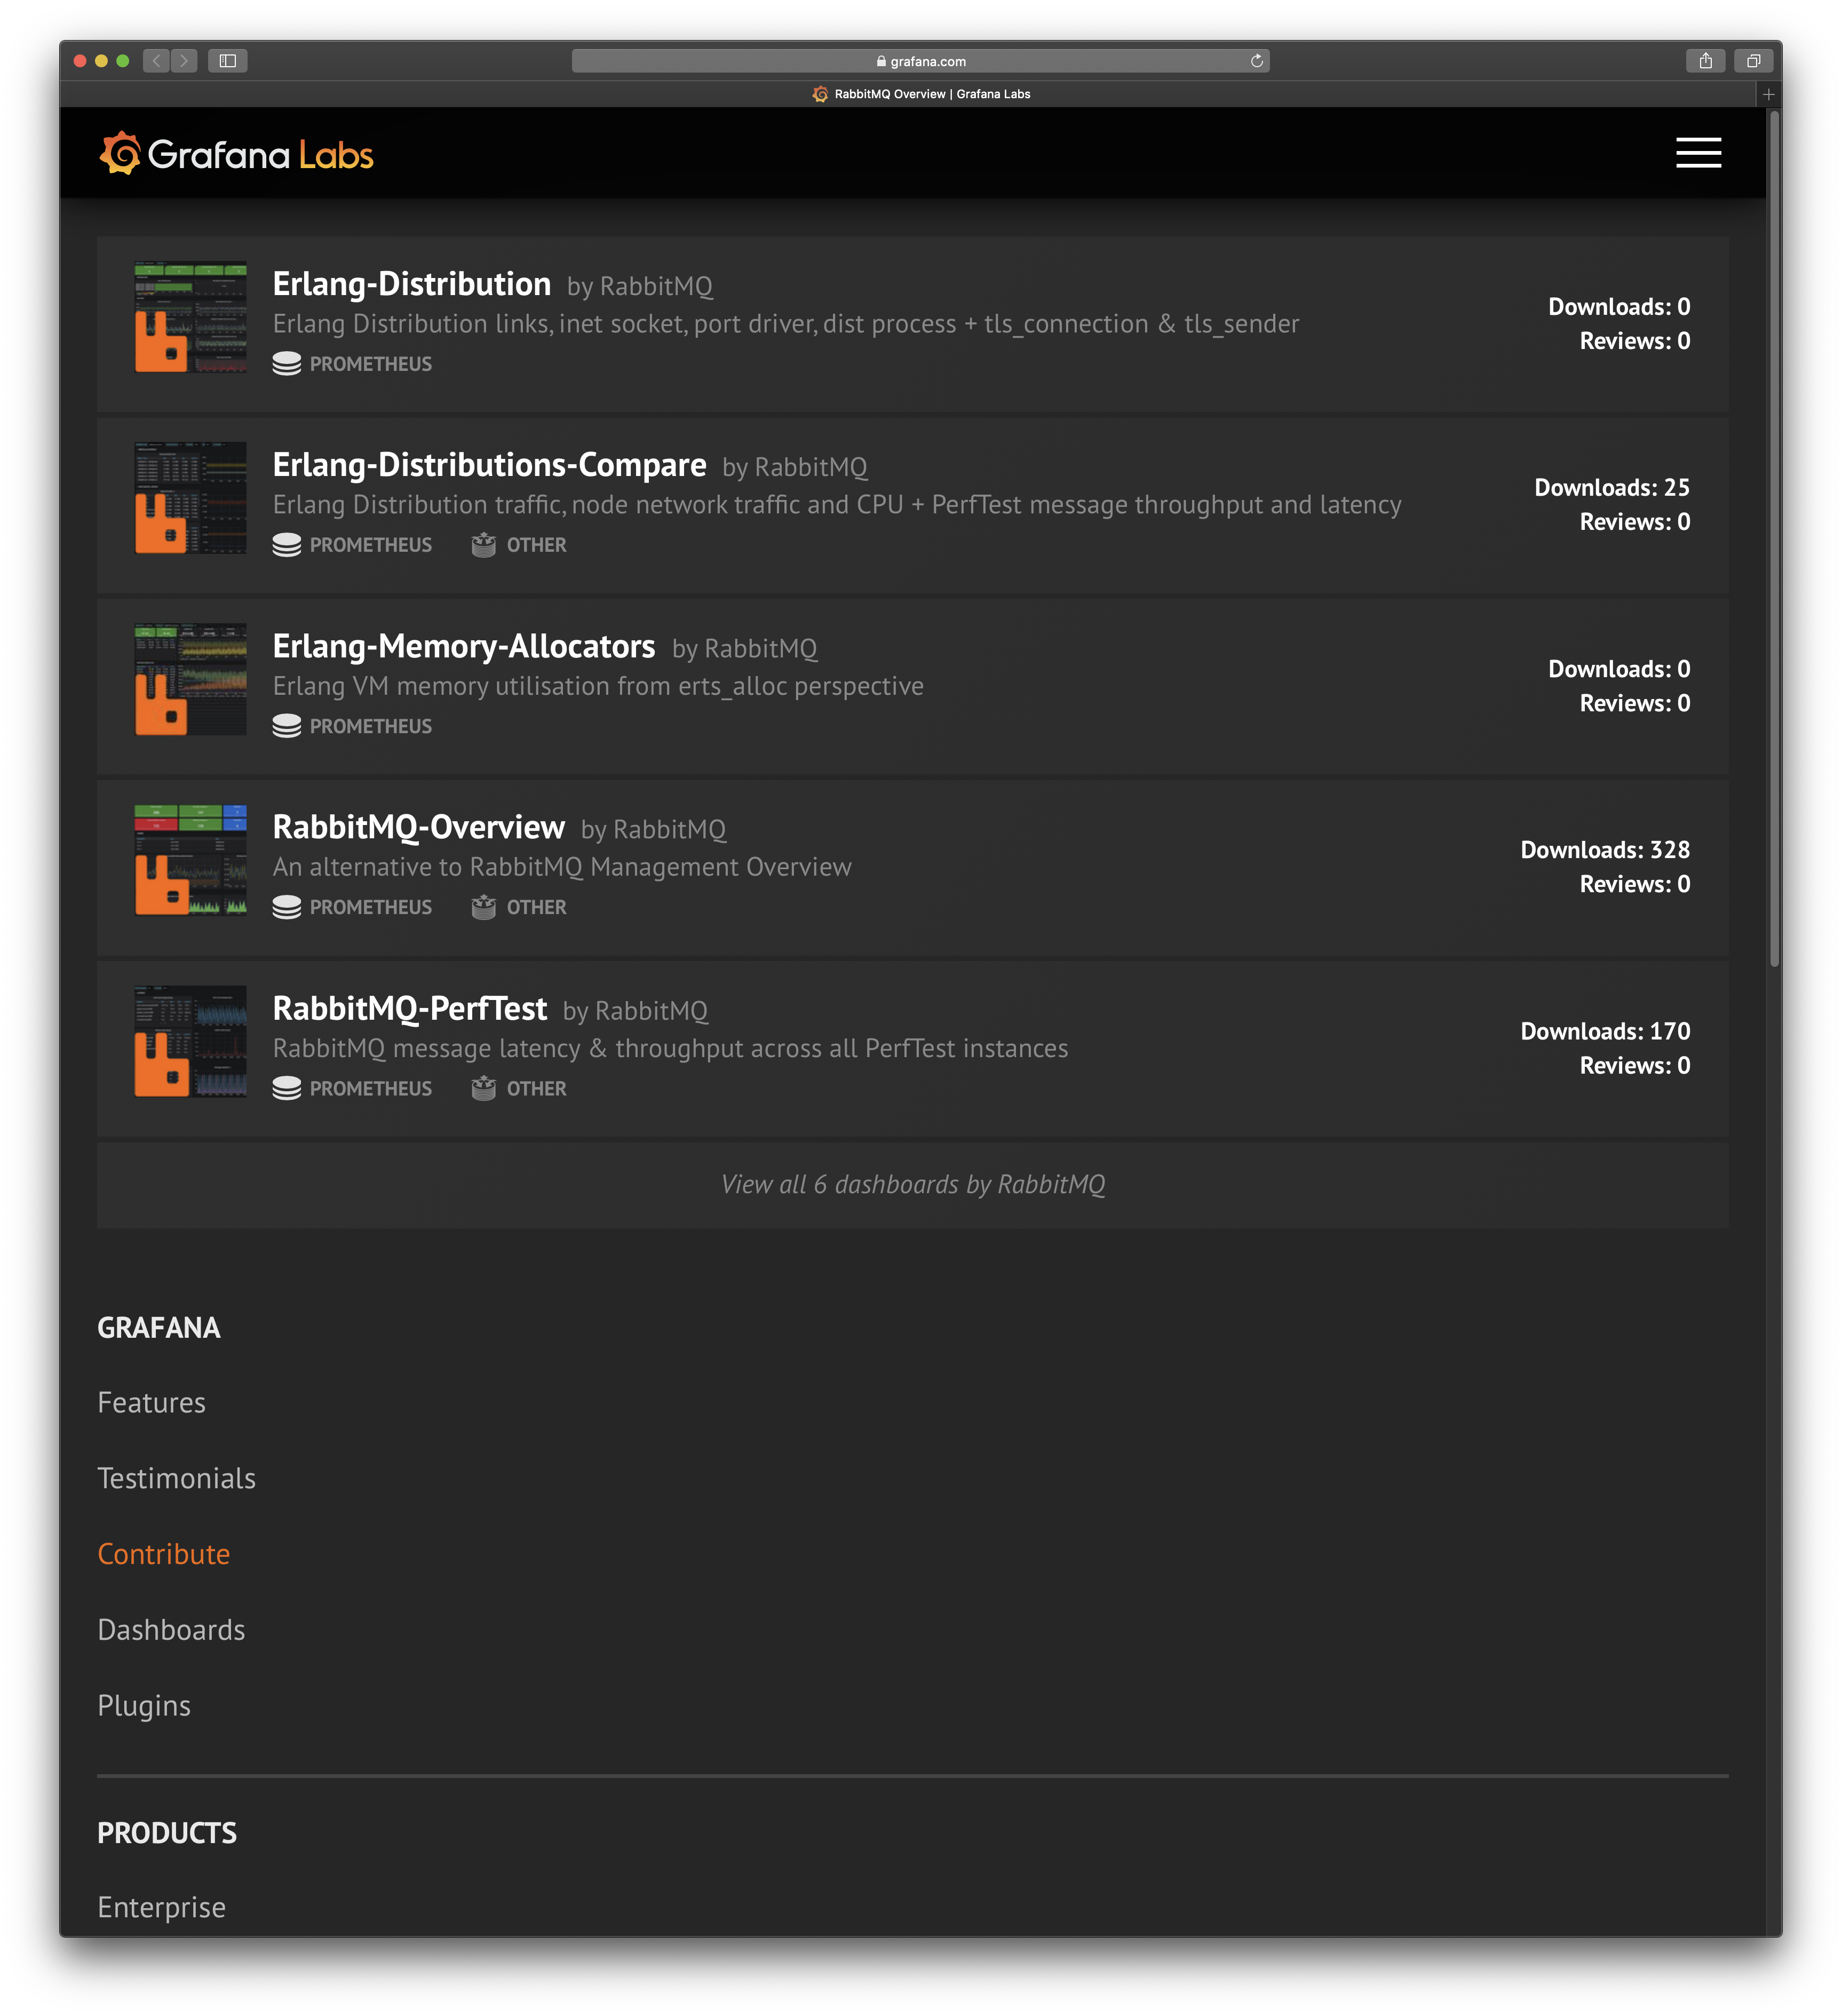
Task: Go back with Safari's back arrow
Action: point(156,61)
